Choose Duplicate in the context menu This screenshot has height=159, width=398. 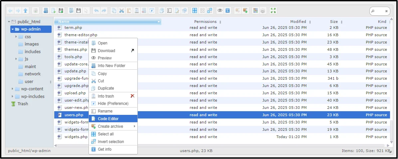tap(113, 88)
